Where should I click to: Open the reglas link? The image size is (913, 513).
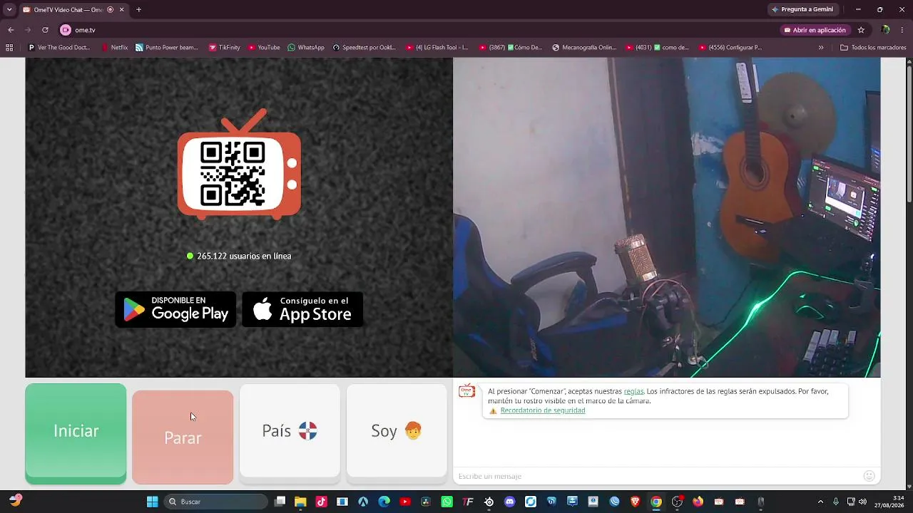pyautogui.click(x=633, y=391)
